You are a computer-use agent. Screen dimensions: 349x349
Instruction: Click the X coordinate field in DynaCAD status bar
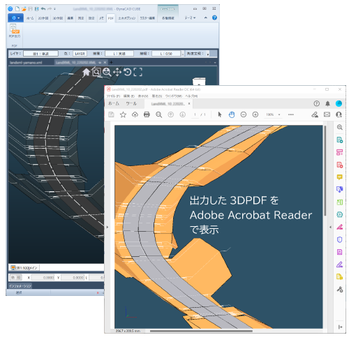click(43, 278)
